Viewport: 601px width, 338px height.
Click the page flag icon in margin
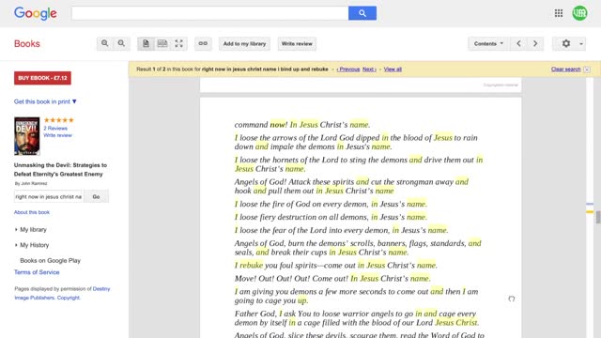tap(511, 299)
